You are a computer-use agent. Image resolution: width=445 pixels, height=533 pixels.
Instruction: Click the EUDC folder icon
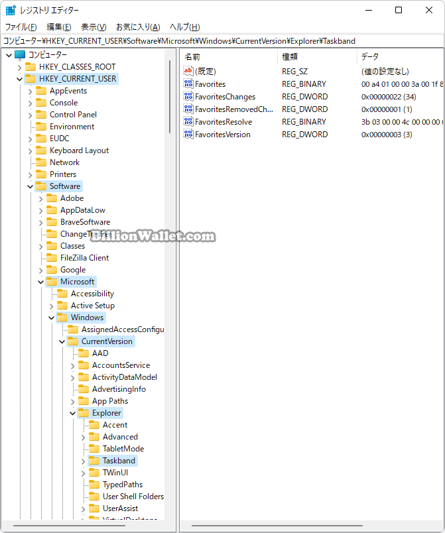tap(41, 139)
